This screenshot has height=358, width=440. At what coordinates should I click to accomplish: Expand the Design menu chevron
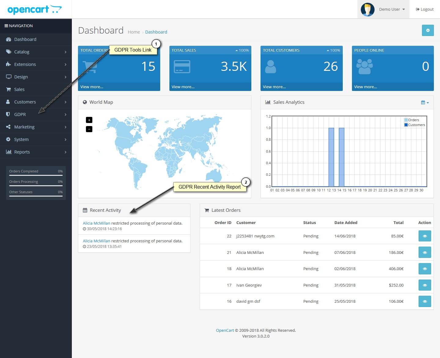[65, 77]
